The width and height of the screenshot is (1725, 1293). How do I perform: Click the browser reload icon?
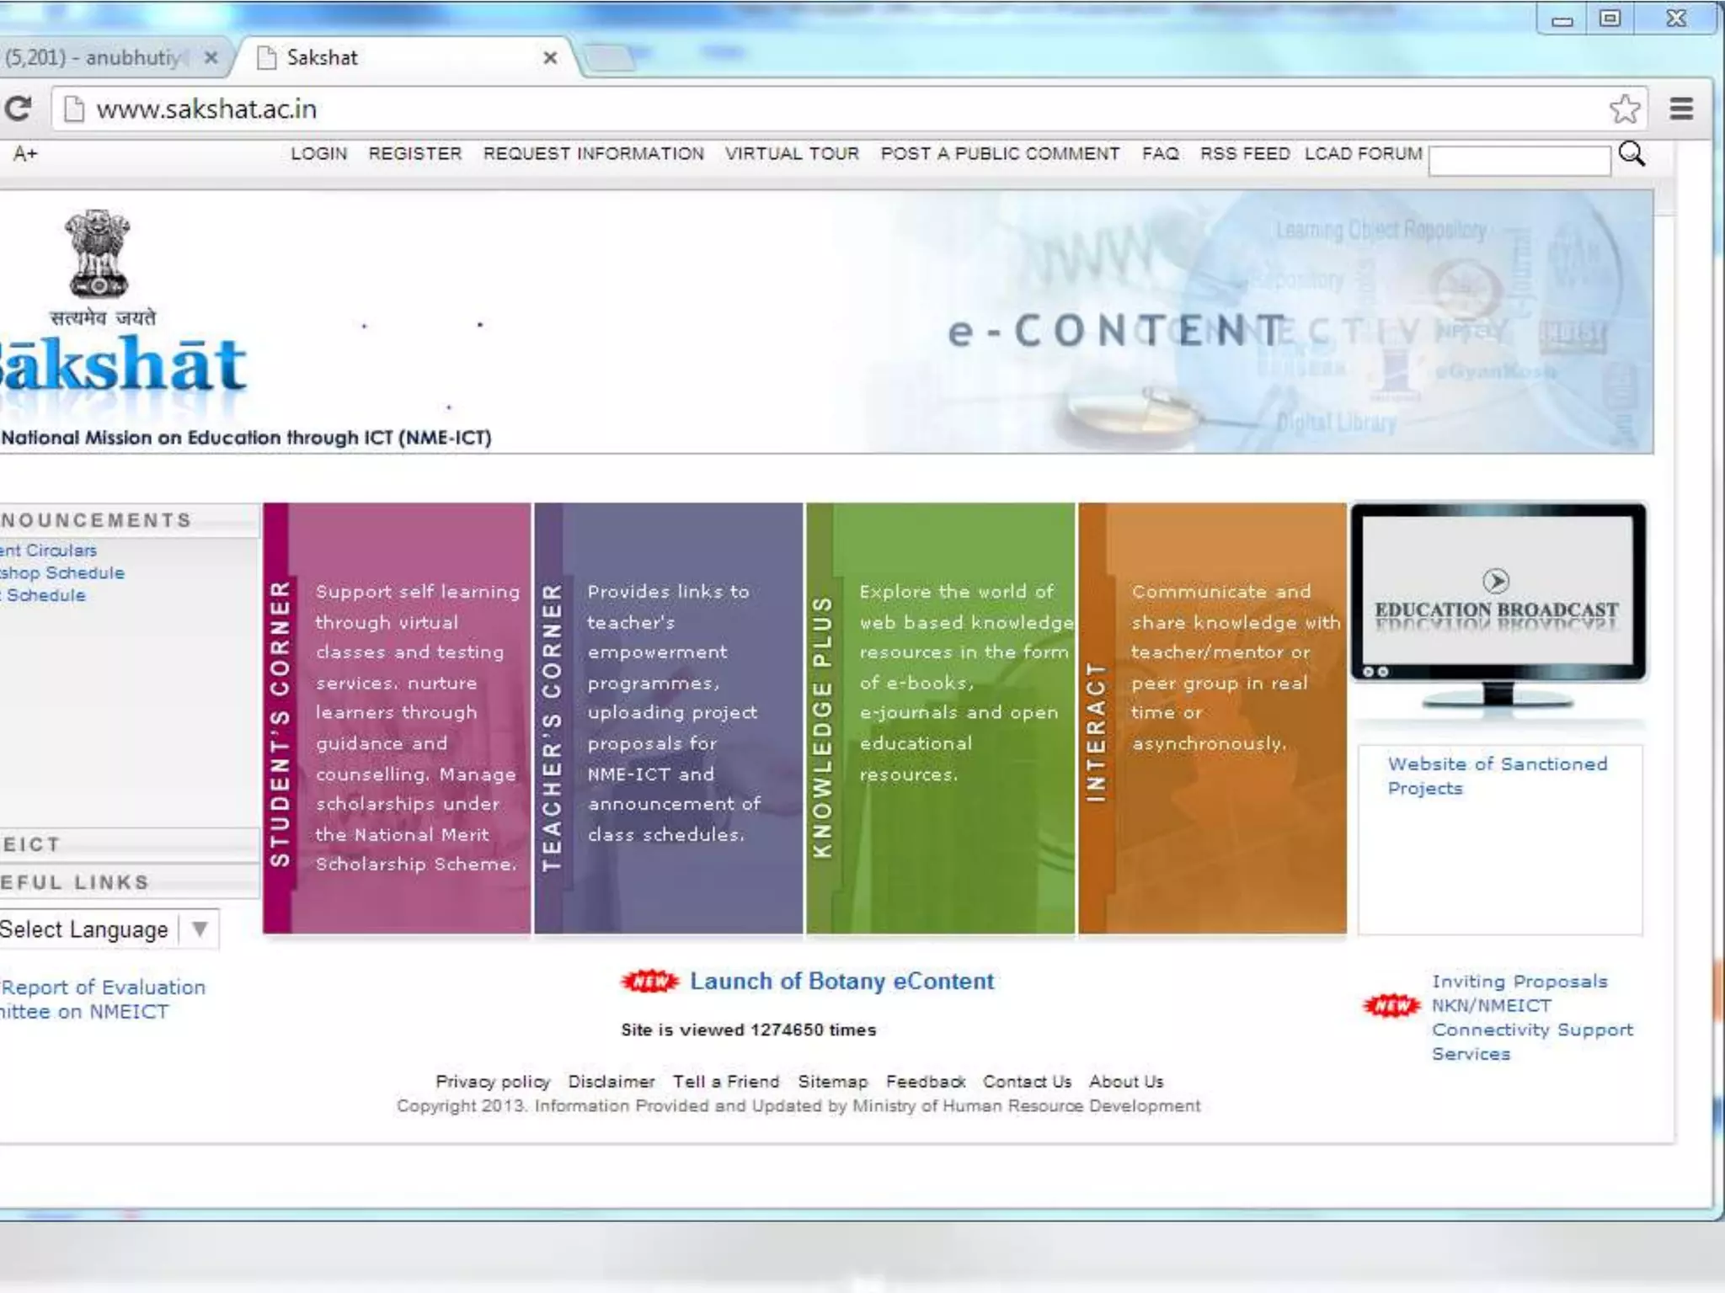[x=18, y=109]
